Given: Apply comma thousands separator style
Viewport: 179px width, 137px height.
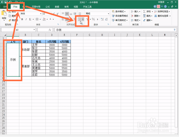Looking at the screenshot, I should click(x=98, y=19).
